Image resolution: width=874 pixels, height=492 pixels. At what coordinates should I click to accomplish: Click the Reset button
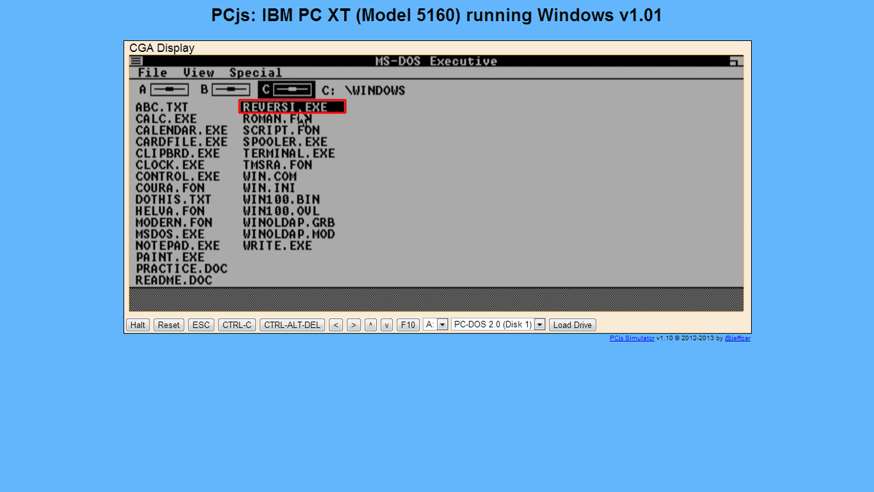click(x=169, y=325)
